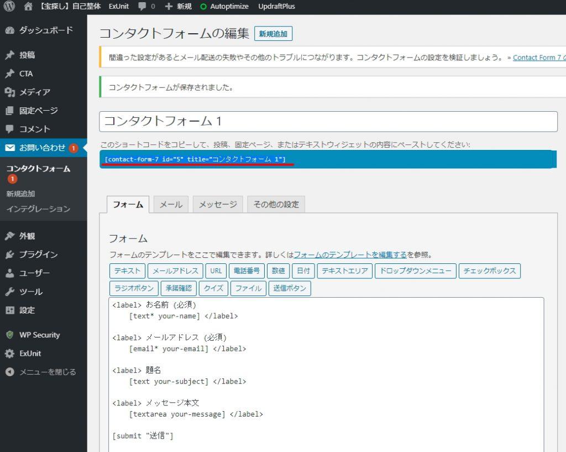Click the ユーザー person icon

(x=10, y=273)
